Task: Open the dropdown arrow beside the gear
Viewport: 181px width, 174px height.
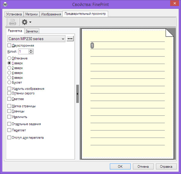Action: pos(30,22)
